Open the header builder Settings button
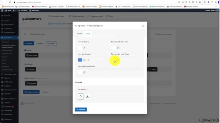This screenshot has height=123, width=220. click(x=51, y=43)
